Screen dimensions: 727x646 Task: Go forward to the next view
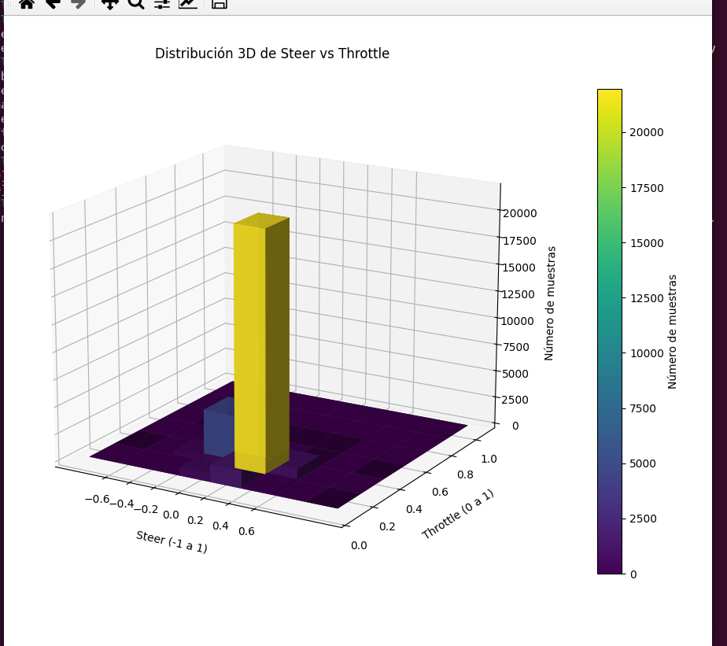(78, 3)
